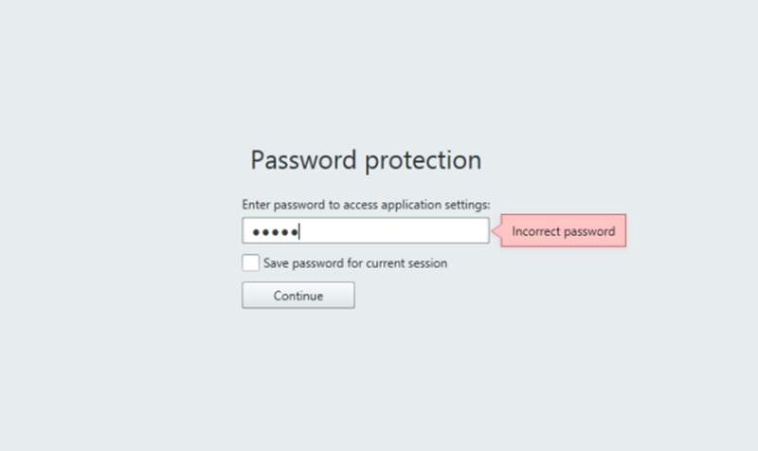The image size is (758, 451).
Task: Click the word protection in the title
Action: tap(424, 160)
